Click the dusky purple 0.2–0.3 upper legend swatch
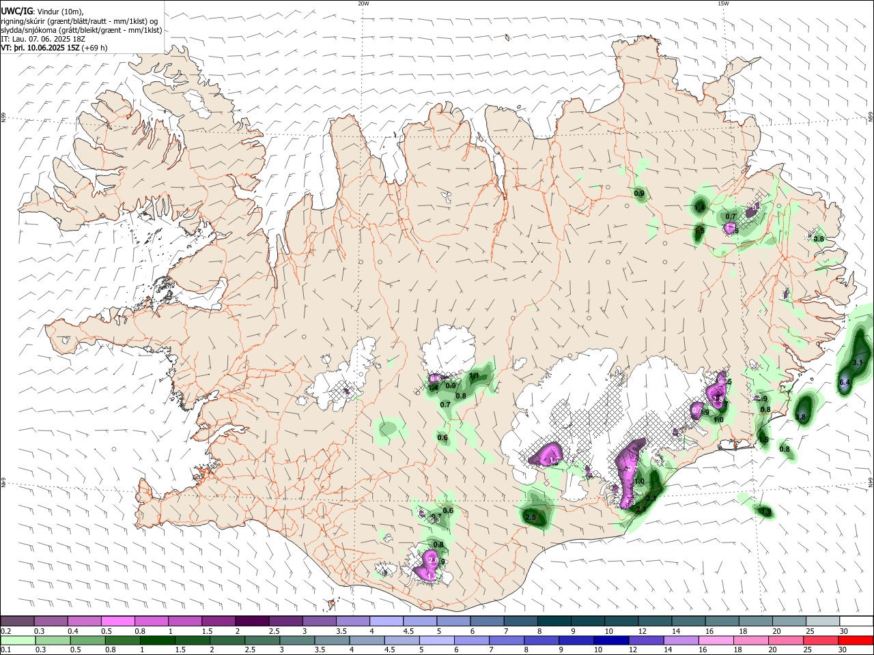The height and width of the screenshot is (655, 874). [18, 621]
